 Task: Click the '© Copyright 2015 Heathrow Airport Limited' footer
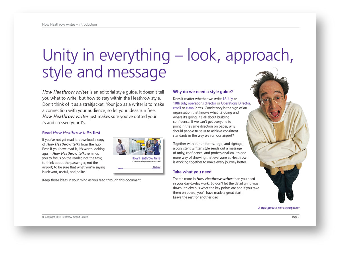coord(65,217)
